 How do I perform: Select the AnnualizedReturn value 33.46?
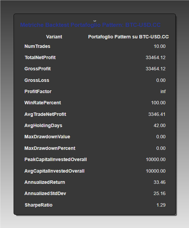[x=159, y=182]
